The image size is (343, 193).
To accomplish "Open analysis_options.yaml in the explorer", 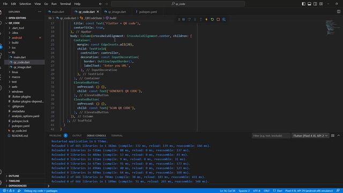I will coord(25,116).
